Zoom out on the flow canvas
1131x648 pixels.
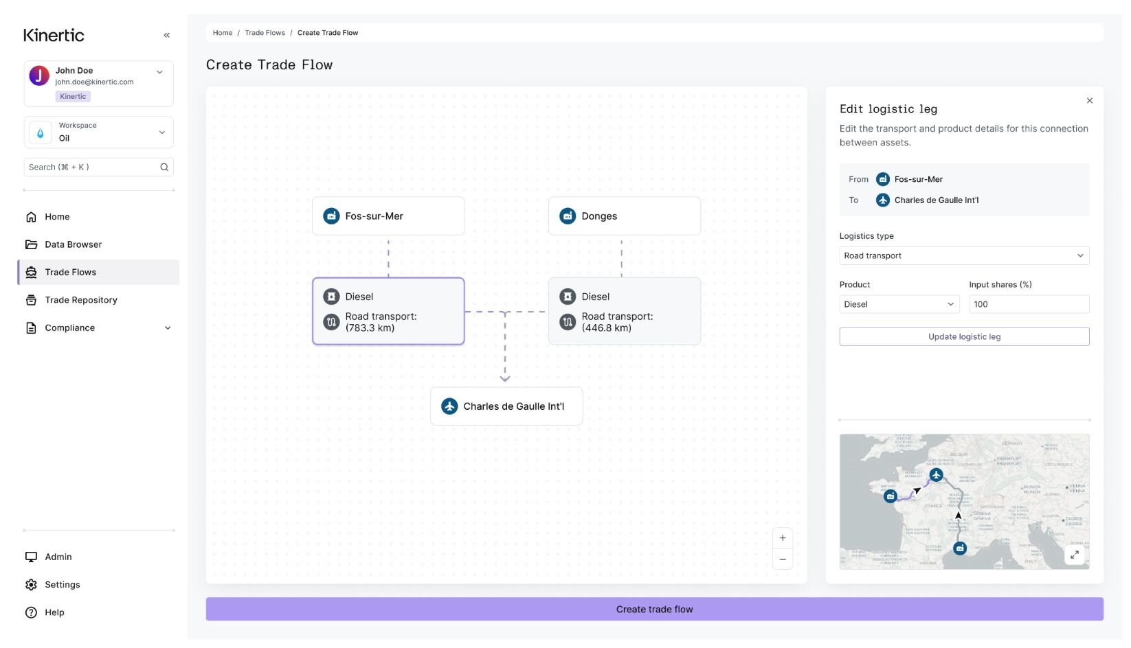click(x=783, y=559)
